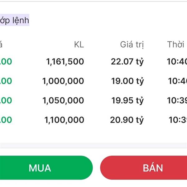
Task: Click the time in the 19.95 tỷ row
Action: pos(177,100)
